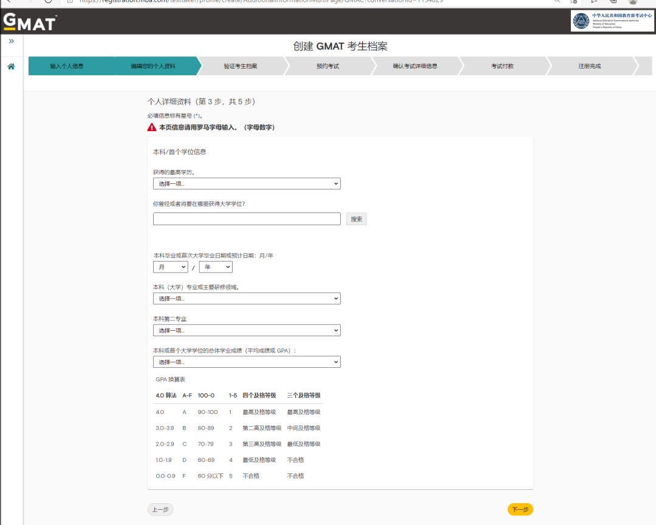Click the 创建 GMAT 考生档案 page title
656x525 pixels.
[340, 46]
